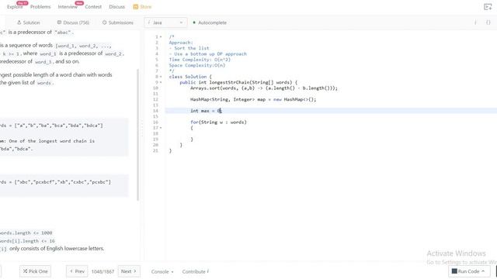Open the Problems page

pos(40,7)
